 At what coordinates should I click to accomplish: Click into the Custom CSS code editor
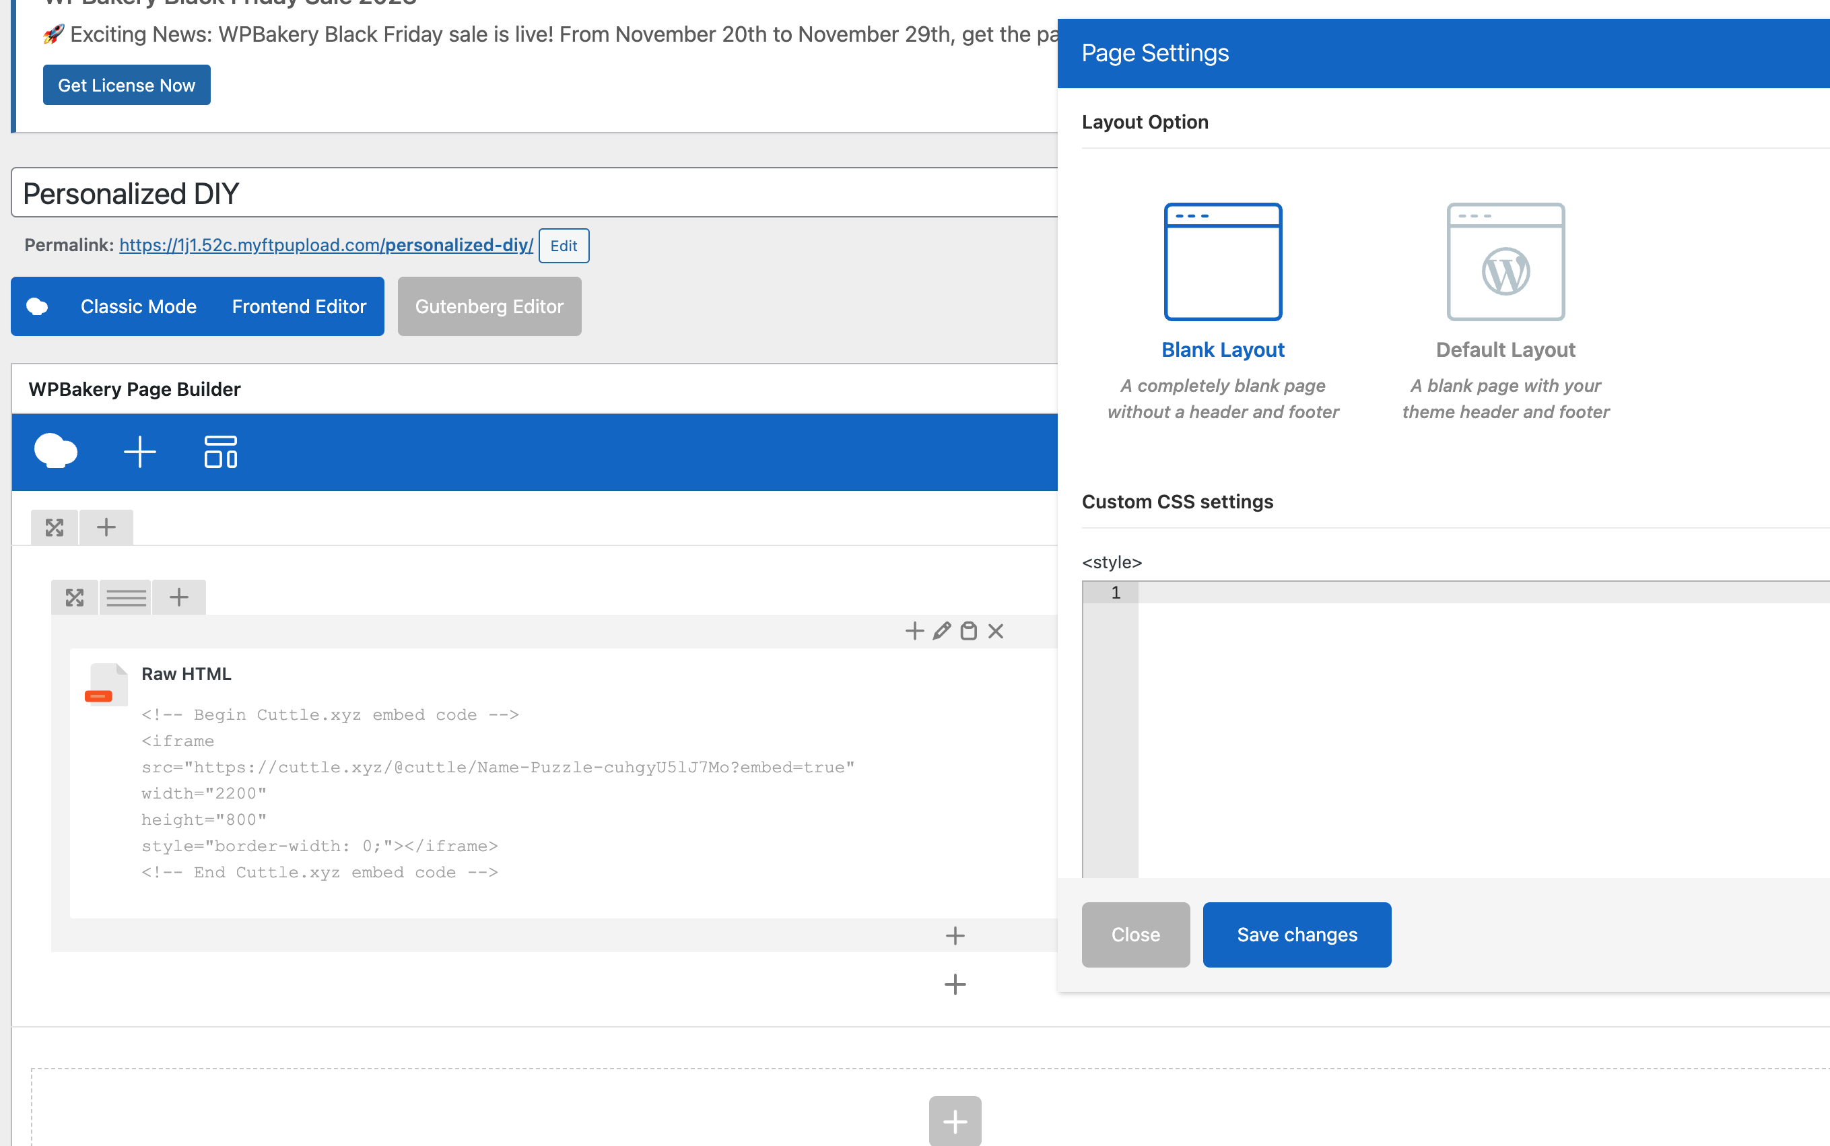(1478, 728)
